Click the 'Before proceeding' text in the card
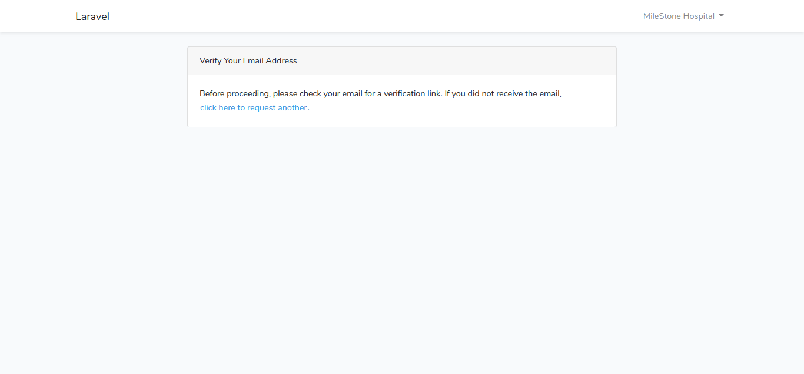Image resolution: width=804 pixels, height=374 pixels. click(235, 94)
